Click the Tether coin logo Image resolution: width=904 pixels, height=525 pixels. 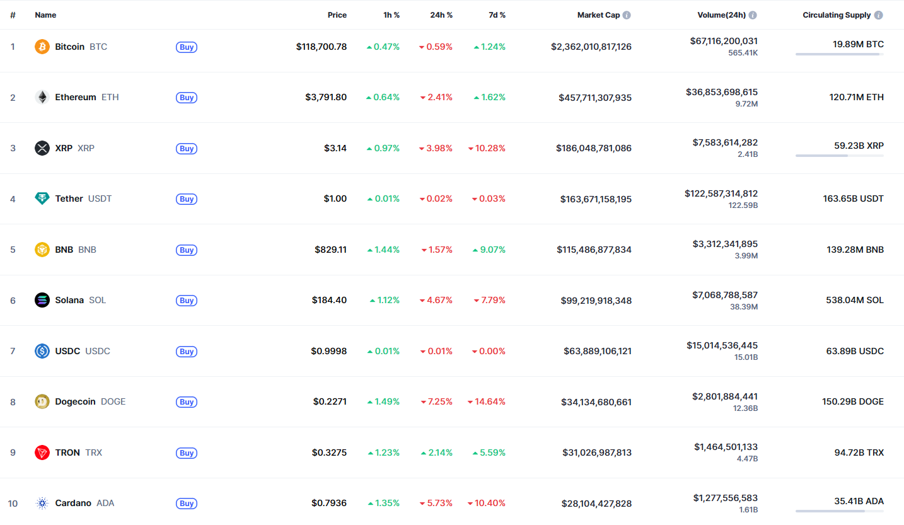[x=42, y=199]
